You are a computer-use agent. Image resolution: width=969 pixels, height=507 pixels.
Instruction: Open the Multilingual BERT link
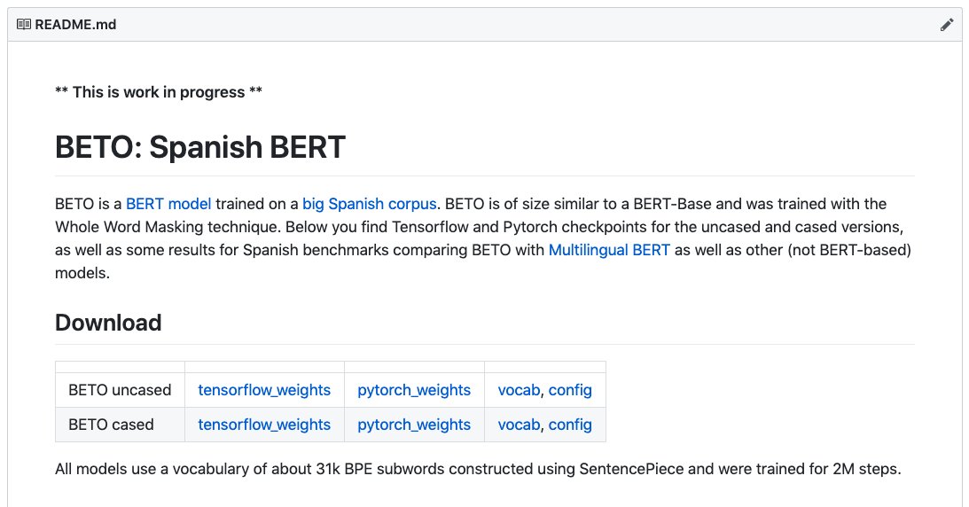tap(609, 250)
